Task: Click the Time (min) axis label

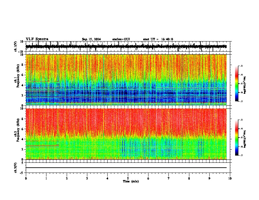Action: 131,181
